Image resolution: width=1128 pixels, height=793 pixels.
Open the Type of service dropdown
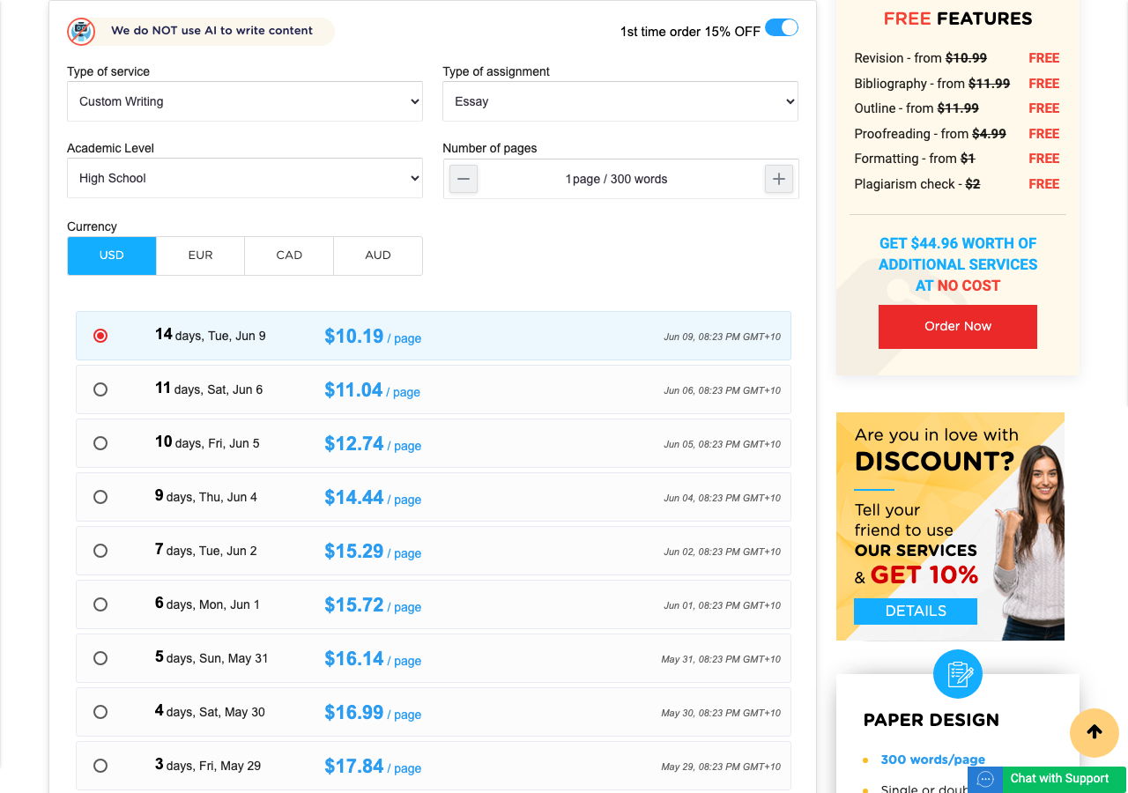coord(245,101)
